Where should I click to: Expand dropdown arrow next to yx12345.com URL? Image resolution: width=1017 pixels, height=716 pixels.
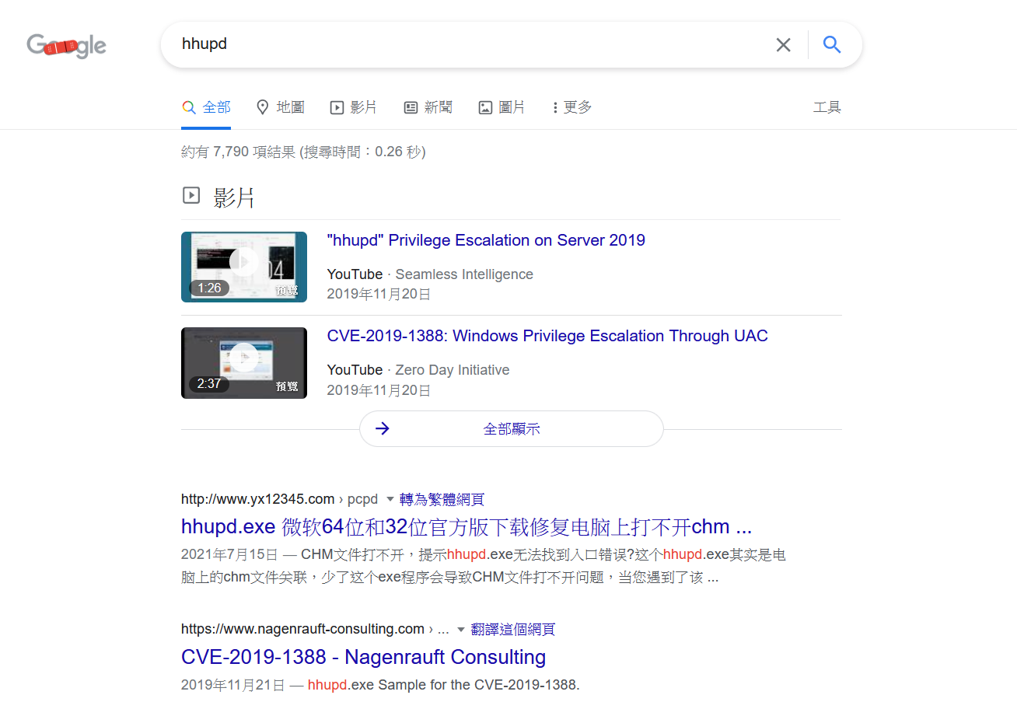390,499
